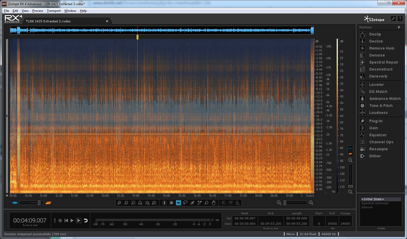The height and width of the screenshot is (239, 407).
Task: Open the EQ Match module
Action: (378, 92)
